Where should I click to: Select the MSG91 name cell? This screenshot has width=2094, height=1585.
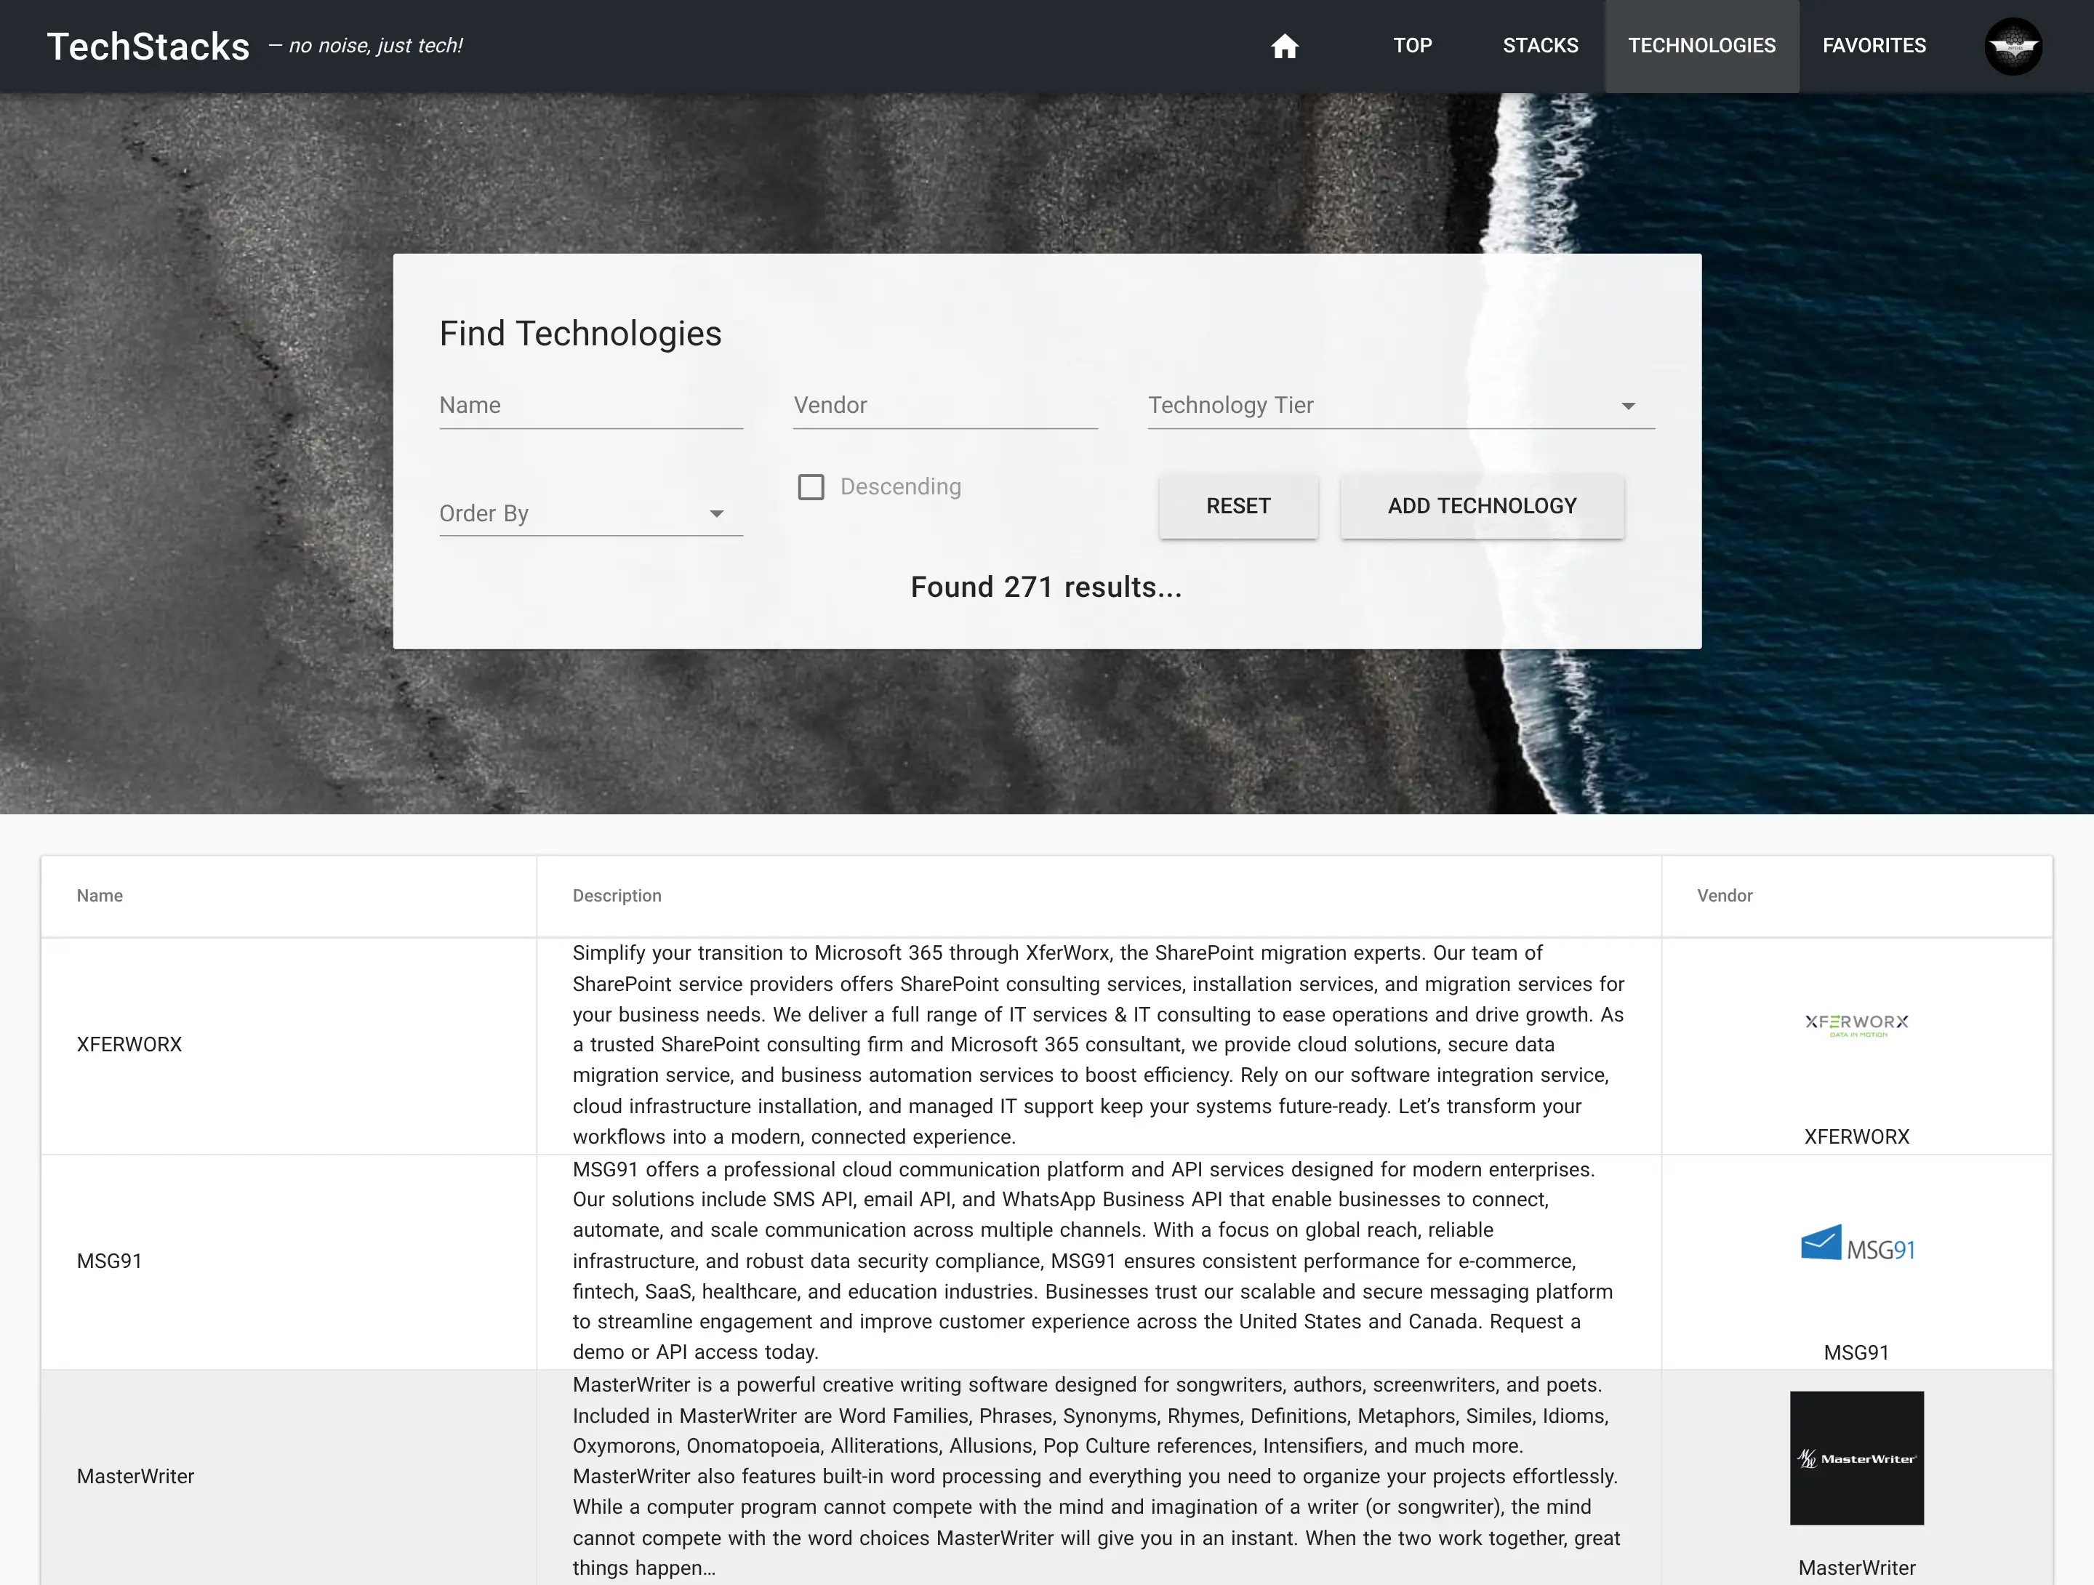coord(110,1261)
